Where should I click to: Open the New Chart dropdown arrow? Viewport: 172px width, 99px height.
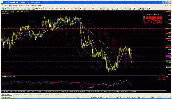point(5,9)
